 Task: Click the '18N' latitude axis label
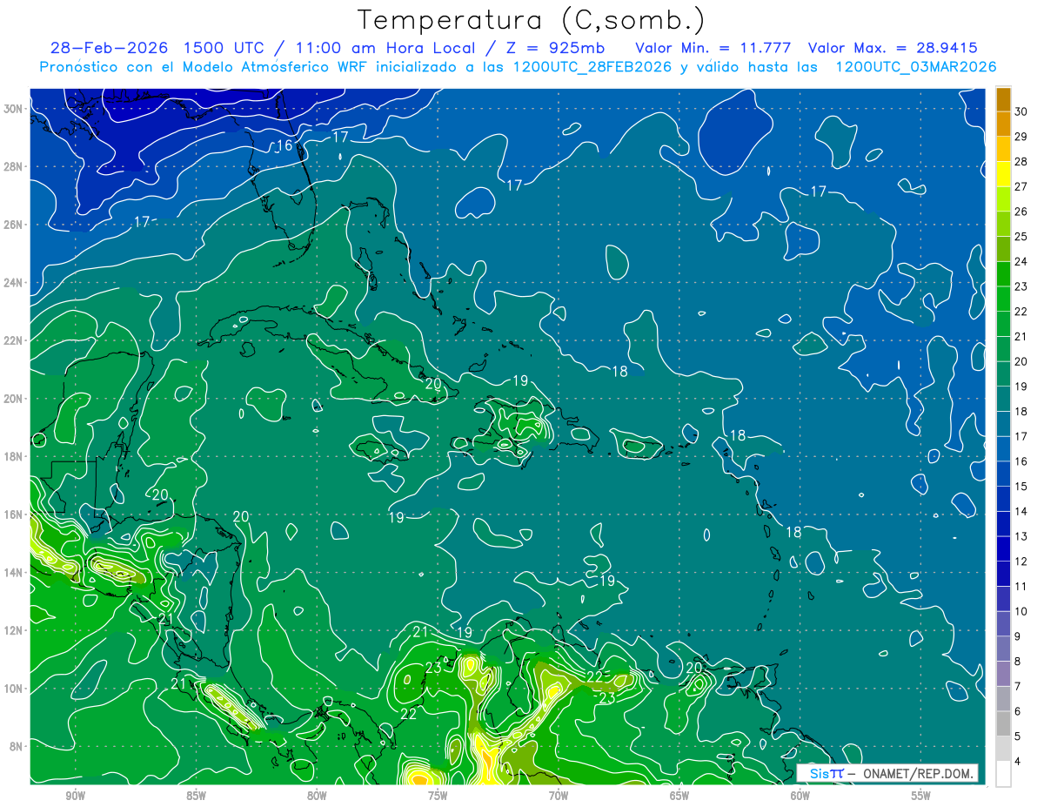click(14, 456)
